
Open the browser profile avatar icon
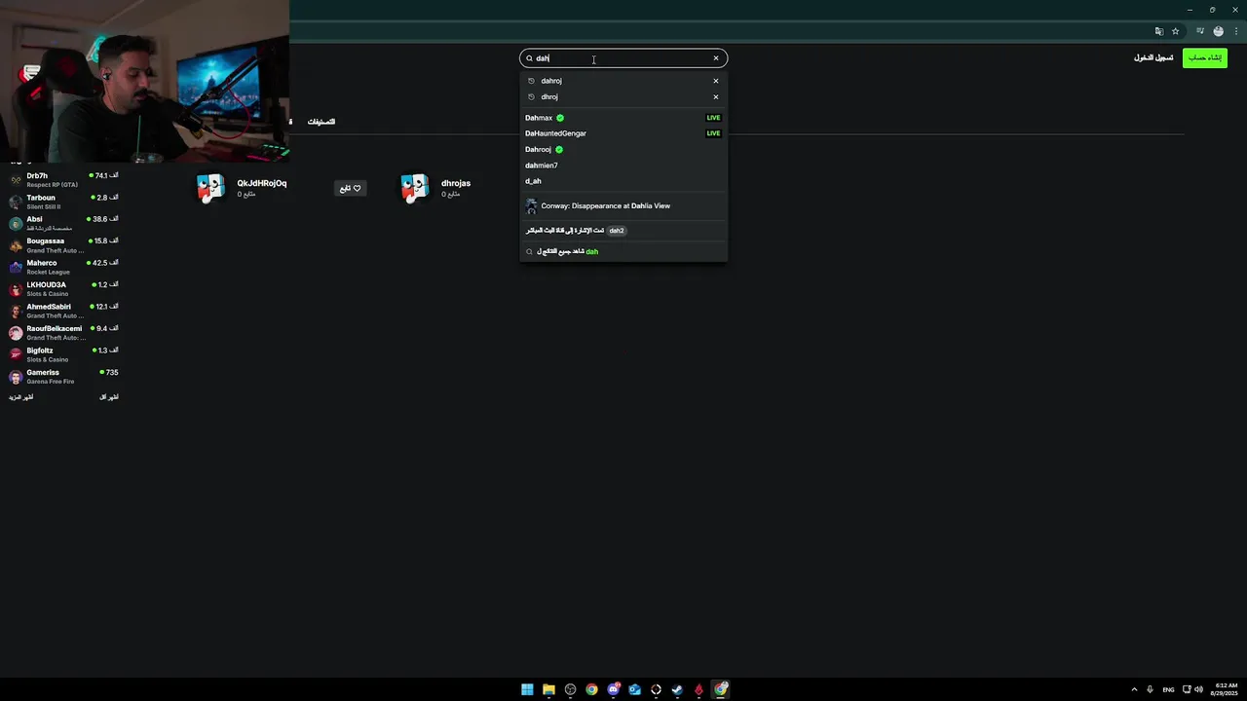[1218, 31]
